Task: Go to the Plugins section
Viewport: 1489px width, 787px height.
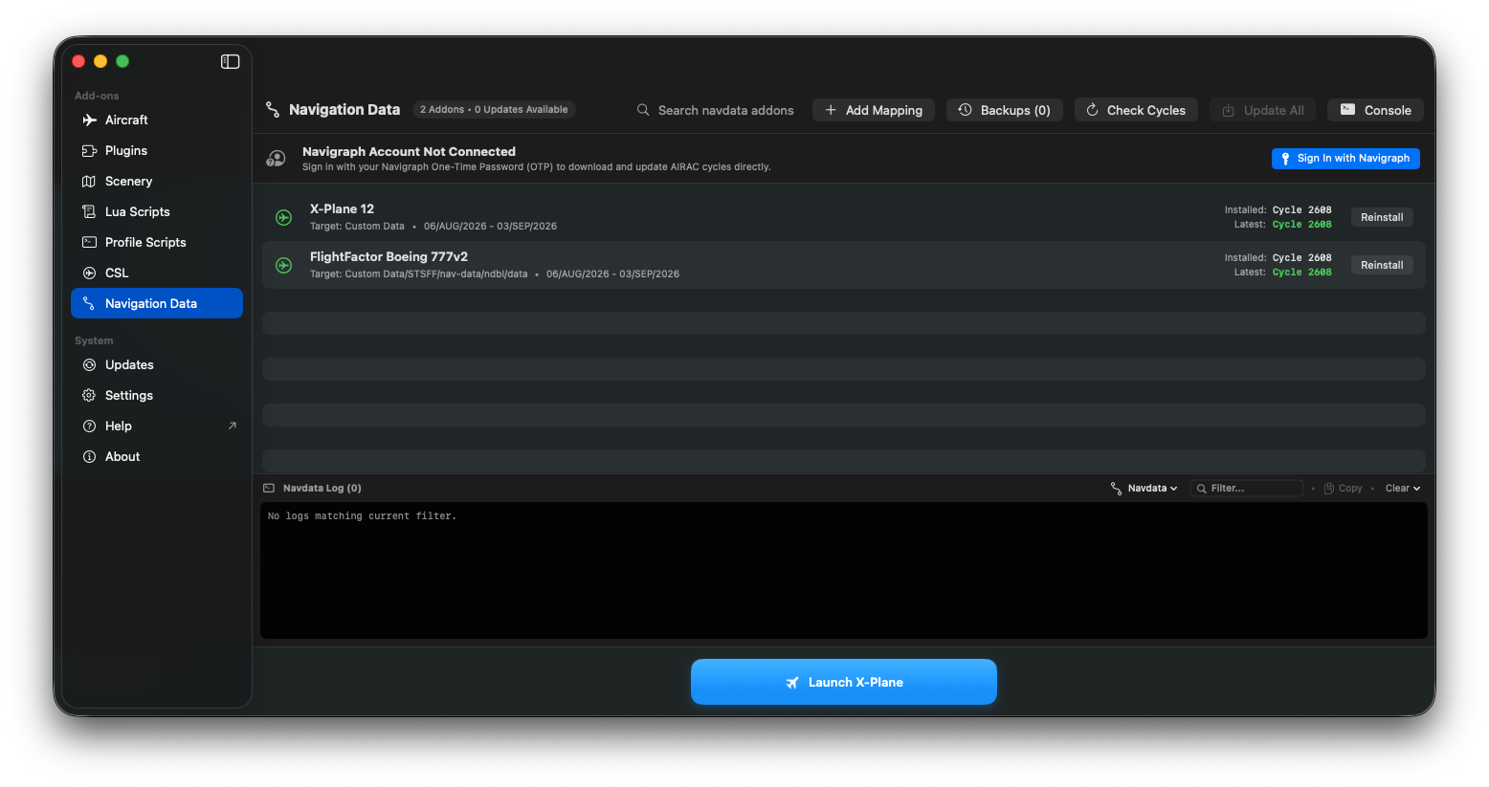Action: point(157,150)
